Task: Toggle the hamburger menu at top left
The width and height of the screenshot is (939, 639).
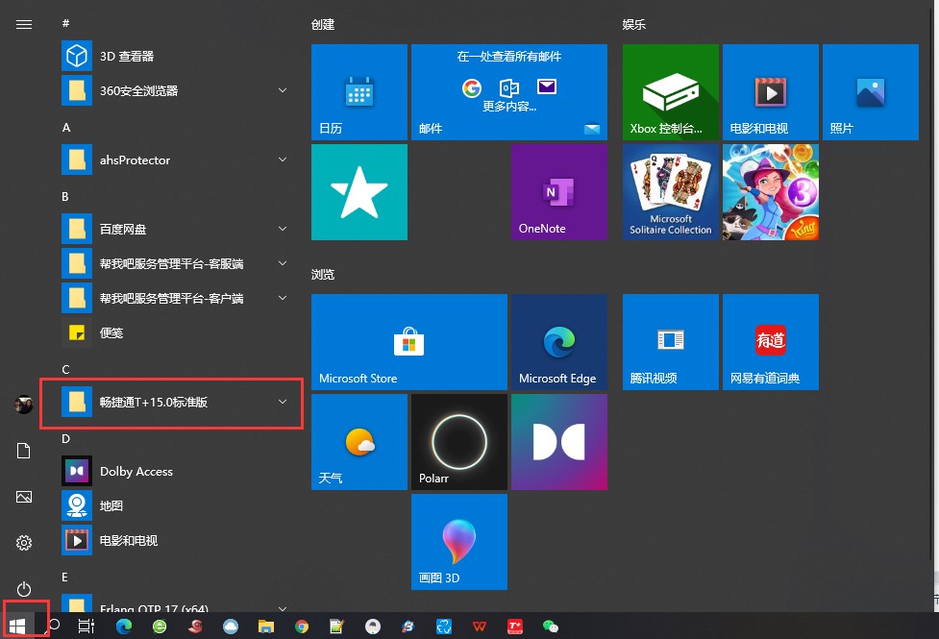Action: pos(24,25)
